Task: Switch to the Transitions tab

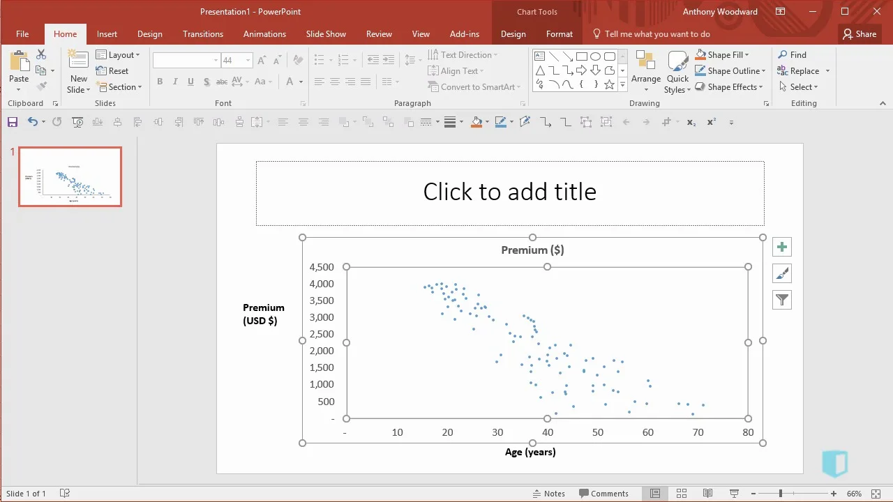Action: tap(203, 34)
